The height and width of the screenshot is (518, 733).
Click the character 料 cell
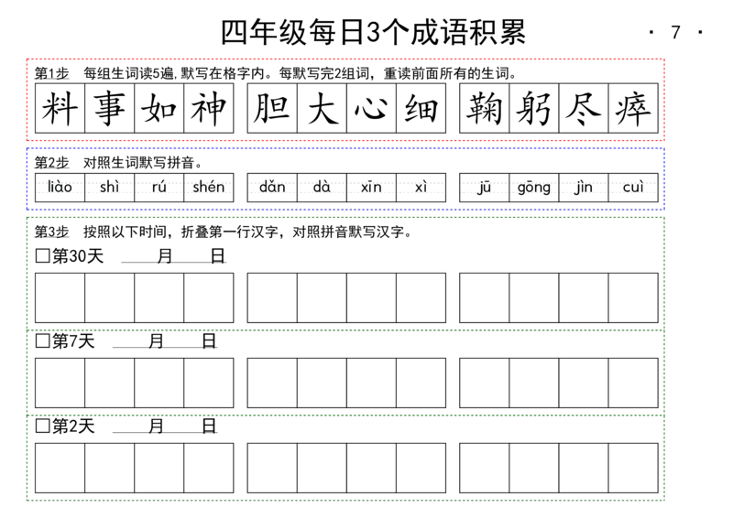pos(60,108)
